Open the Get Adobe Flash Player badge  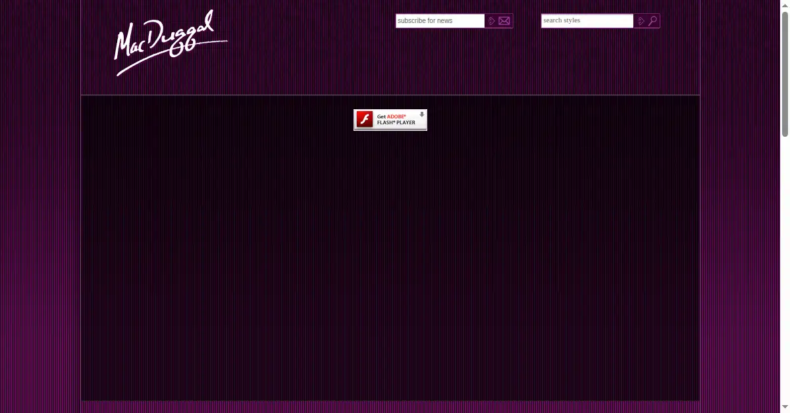click(x=390, y=120)
